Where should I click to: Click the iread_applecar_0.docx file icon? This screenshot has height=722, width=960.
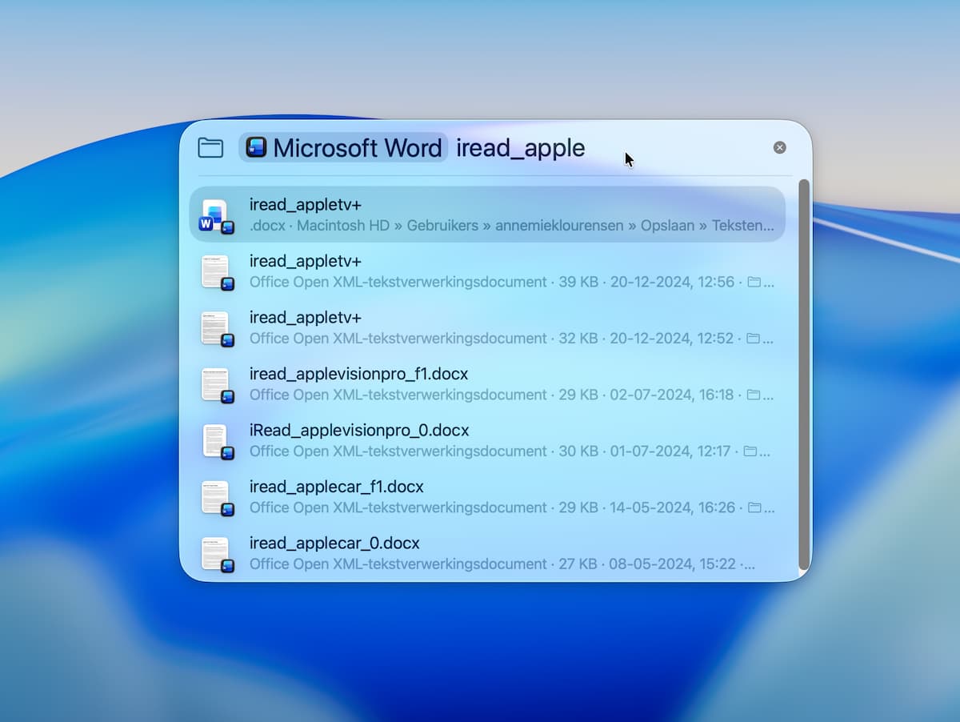[x=215, y=554]
